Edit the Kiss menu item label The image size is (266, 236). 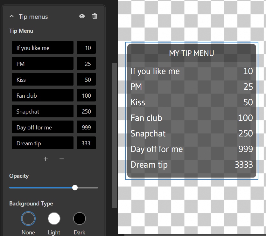[42, 79]
